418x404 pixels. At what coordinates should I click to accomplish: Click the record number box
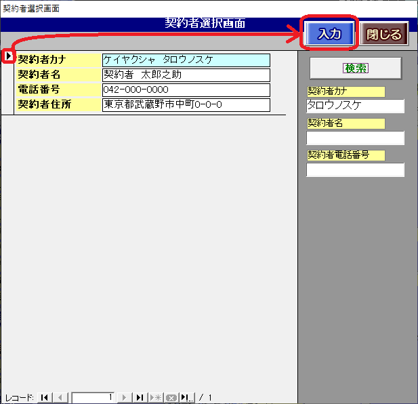(93, 398)
